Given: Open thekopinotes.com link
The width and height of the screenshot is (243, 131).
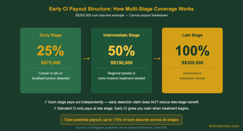Looking at the screenshot, I should [224, 126].
